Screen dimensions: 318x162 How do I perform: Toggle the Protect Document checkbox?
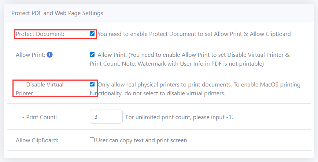[x=92, y=34]
